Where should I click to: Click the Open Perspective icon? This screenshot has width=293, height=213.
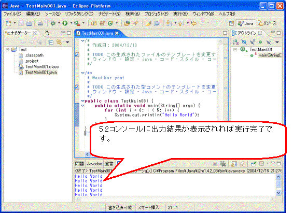point(231,23)
